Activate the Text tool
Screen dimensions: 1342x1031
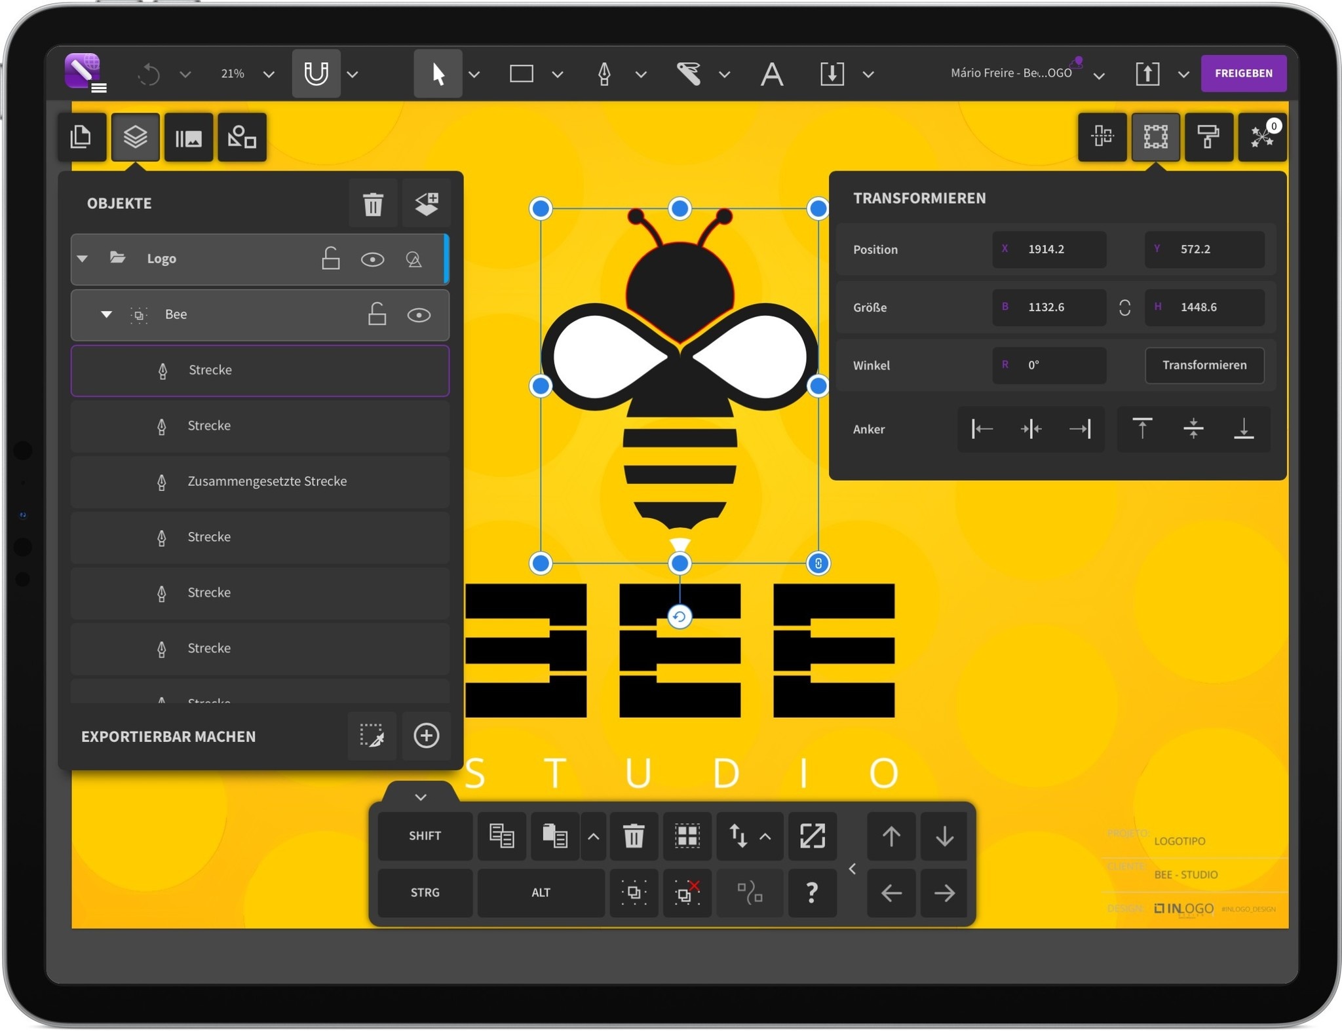click(x=771, y=73)
